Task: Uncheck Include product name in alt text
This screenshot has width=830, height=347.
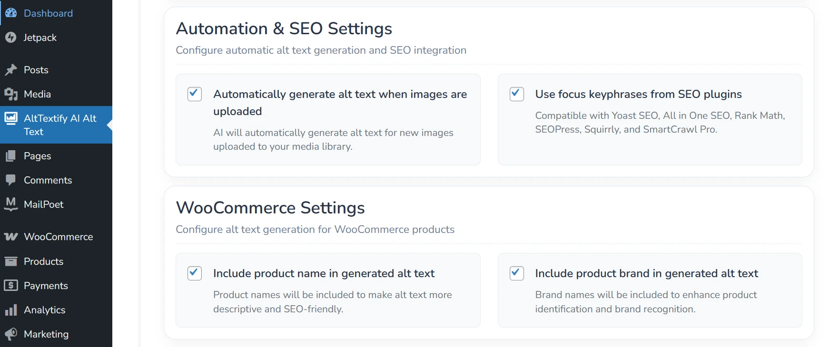Action: tap(195, 273)
